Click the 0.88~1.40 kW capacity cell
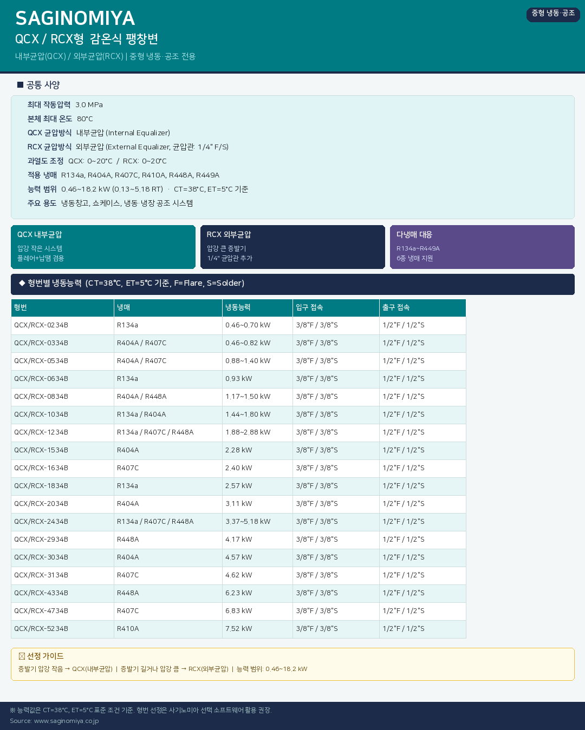Viewport: 585px width, 730px height. (257, 361)
